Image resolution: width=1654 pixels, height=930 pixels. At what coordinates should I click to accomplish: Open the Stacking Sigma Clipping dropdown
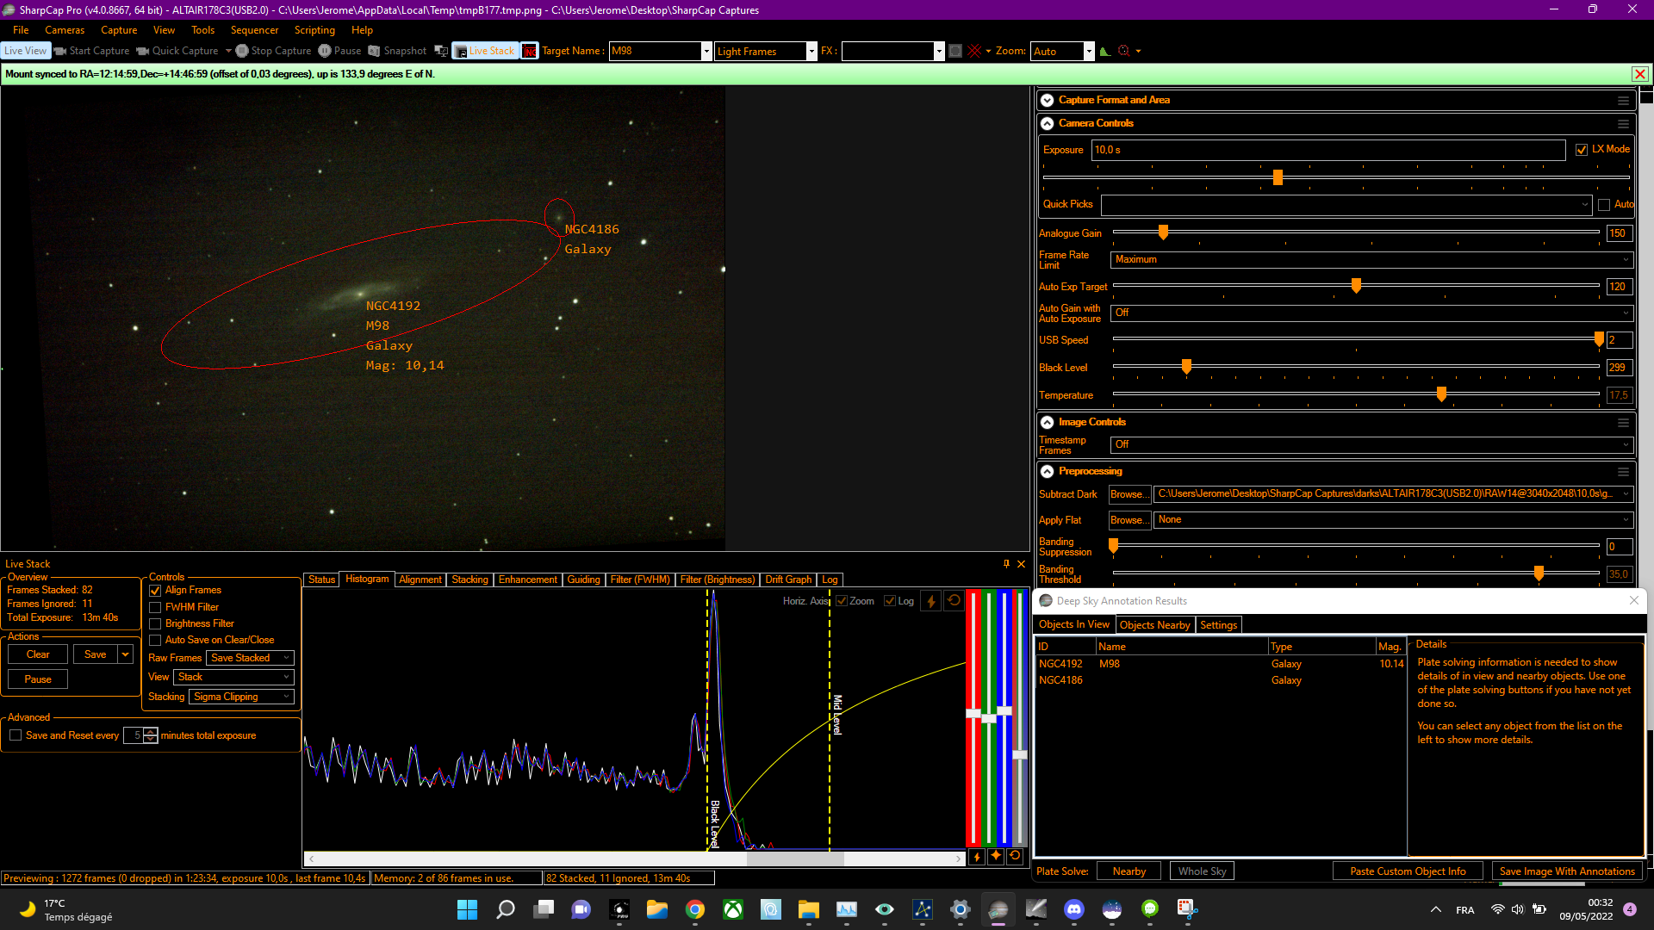point(241,697)
